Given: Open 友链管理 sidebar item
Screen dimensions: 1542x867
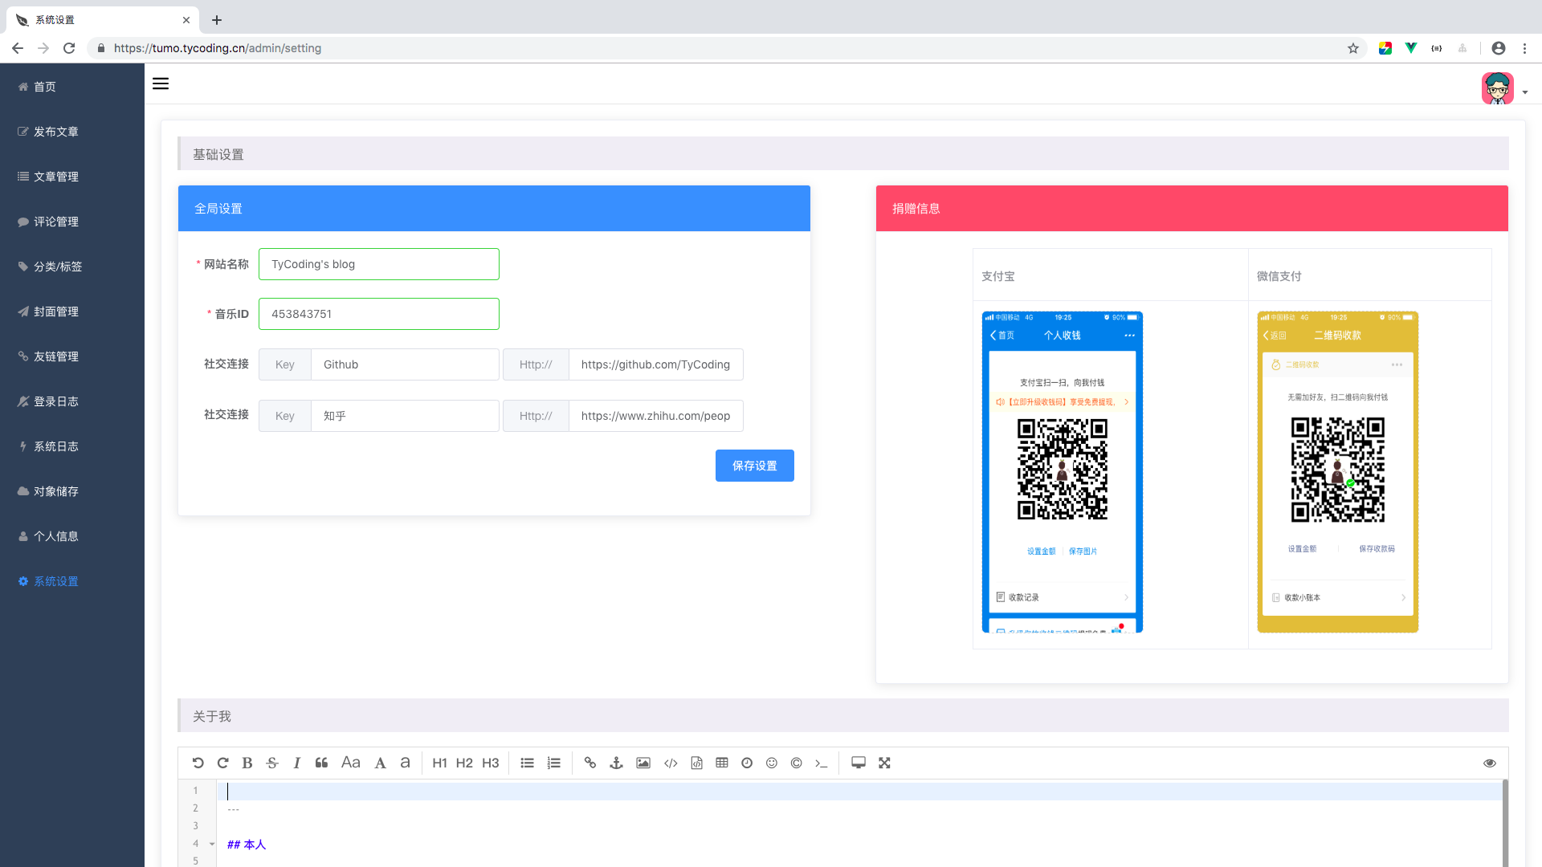Looking at the screenshot, I should pyautogui.click(x=56, y=356).
